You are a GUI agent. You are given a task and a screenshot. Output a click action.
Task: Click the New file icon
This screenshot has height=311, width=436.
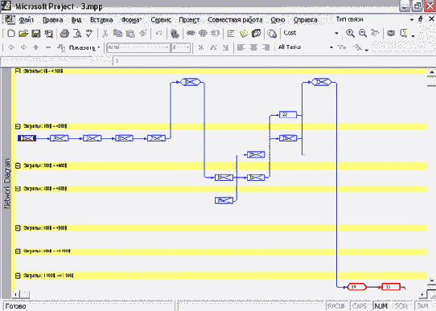tap(10, 34)
